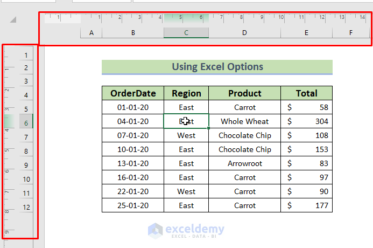Viewport: 373px width, 248px height.
Task: Select the Arrowroot cell
Action: [x=244, y=163]
